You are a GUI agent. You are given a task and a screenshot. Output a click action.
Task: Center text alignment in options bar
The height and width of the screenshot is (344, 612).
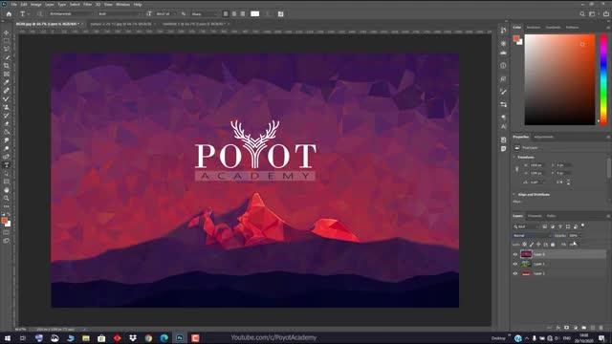[234, 14]
